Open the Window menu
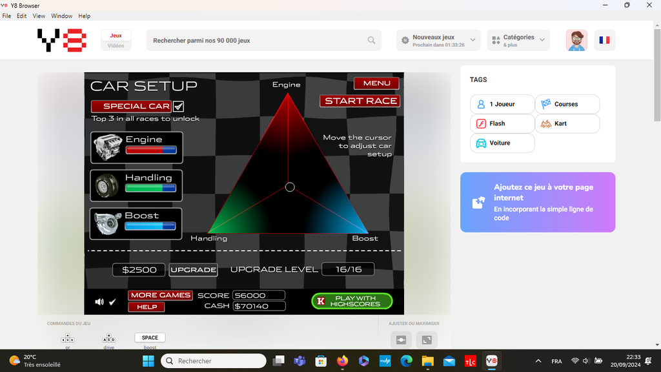 pos(61,15)
